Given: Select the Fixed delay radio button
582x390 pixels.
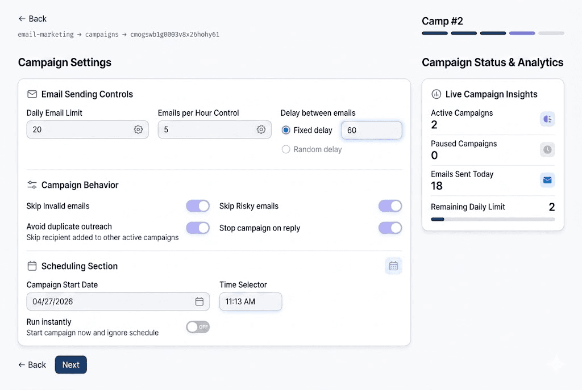Looking at the screenshot, I should 286,130.
